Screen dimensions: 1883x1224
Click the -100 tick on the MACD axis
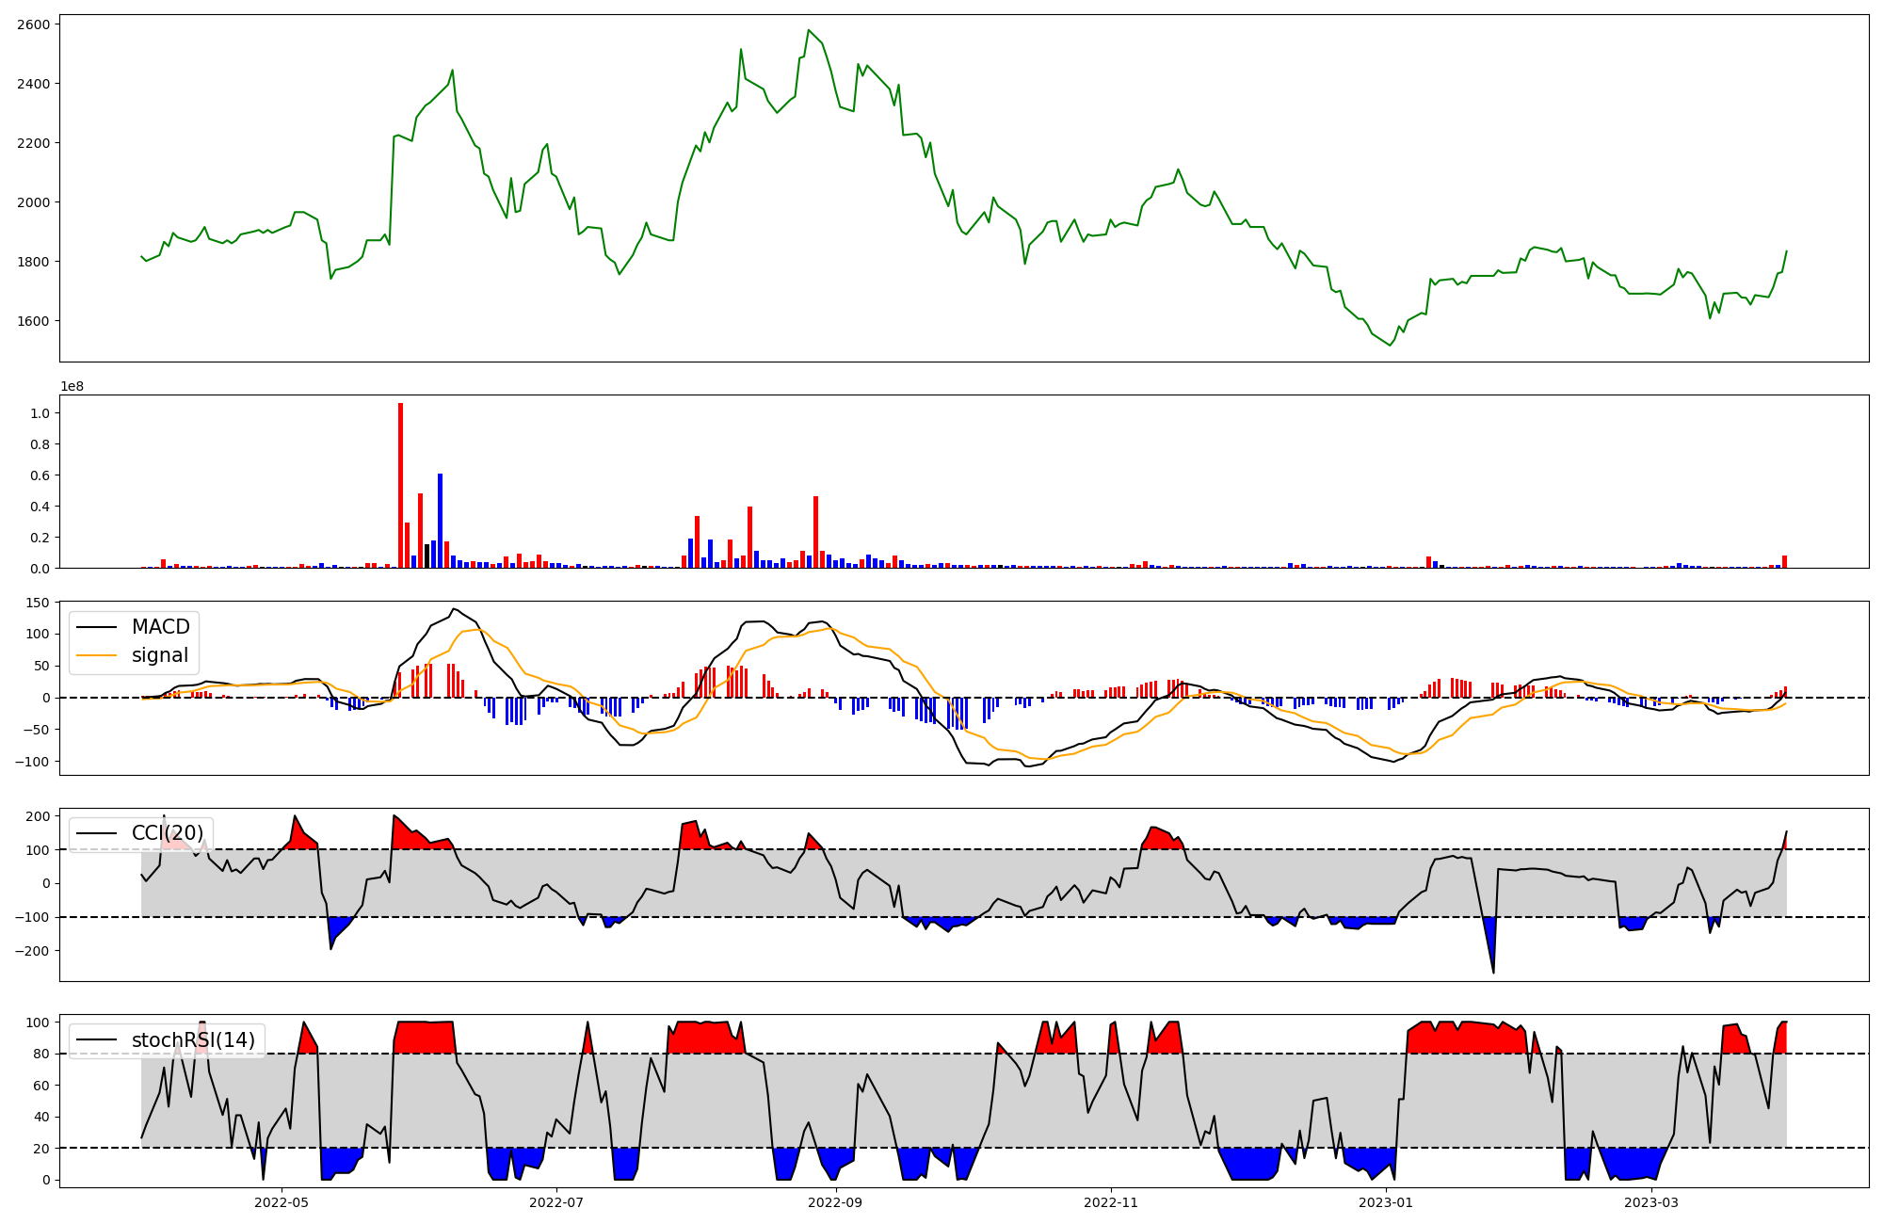tap(32, 761)
